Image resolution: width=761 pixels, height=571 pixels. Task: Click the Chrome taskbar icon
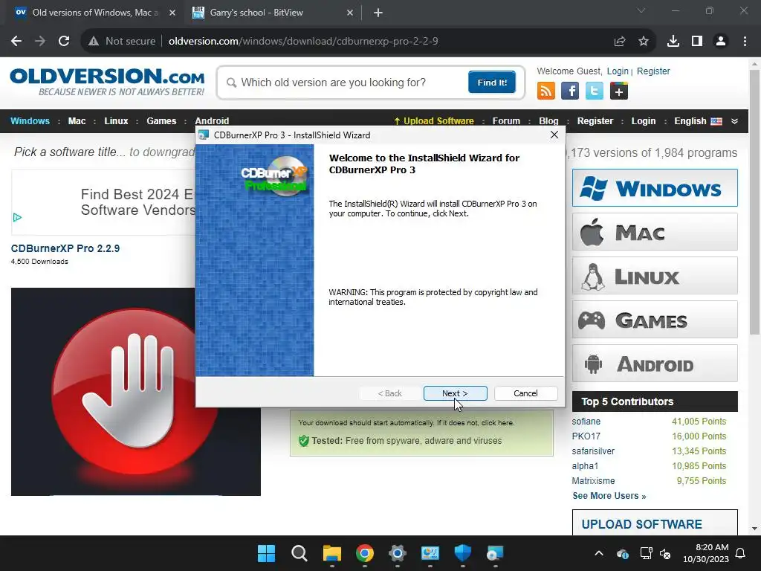pos(364,553)
